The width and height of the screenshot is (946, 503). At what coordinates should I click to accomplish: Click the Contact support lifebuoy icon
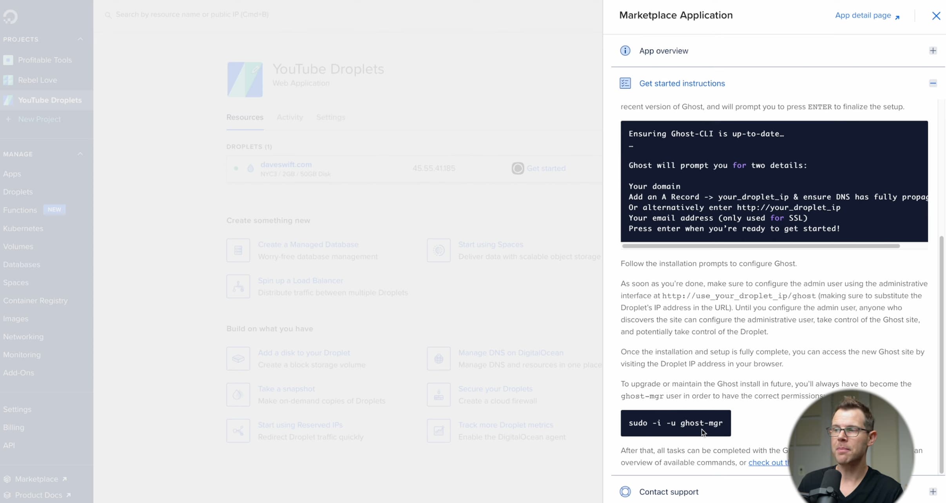(x=625, y=492)
